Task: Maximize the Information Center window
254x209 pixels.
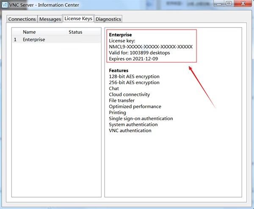Action: [x=229, y=3]
